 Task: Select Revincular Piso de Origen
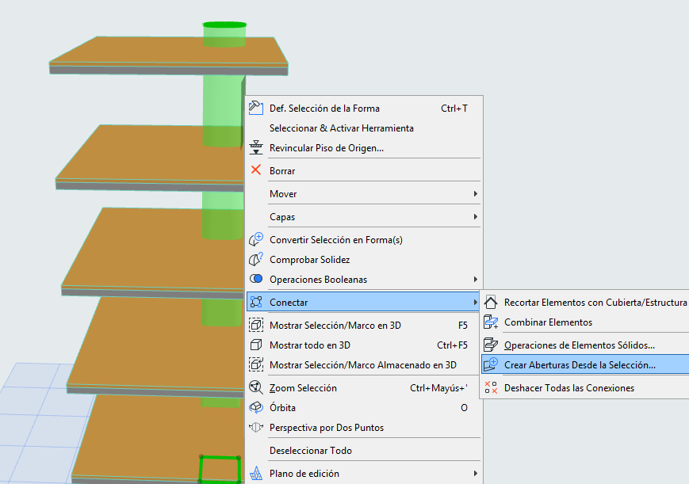[x=364, y=147]
